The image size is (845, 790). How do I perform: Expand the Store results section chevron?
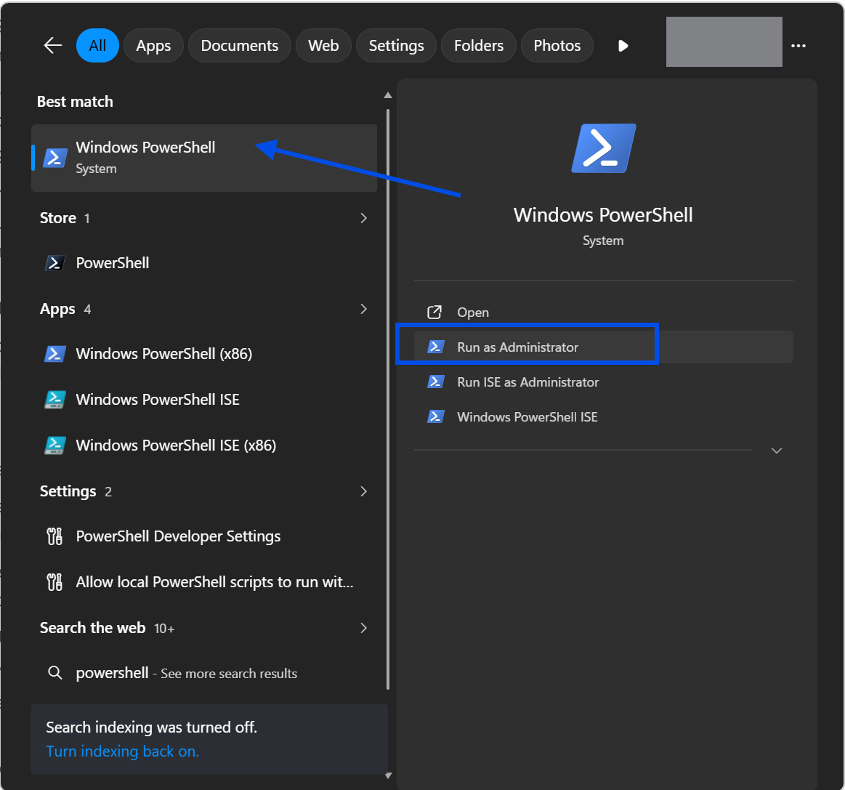pos(363,218)
